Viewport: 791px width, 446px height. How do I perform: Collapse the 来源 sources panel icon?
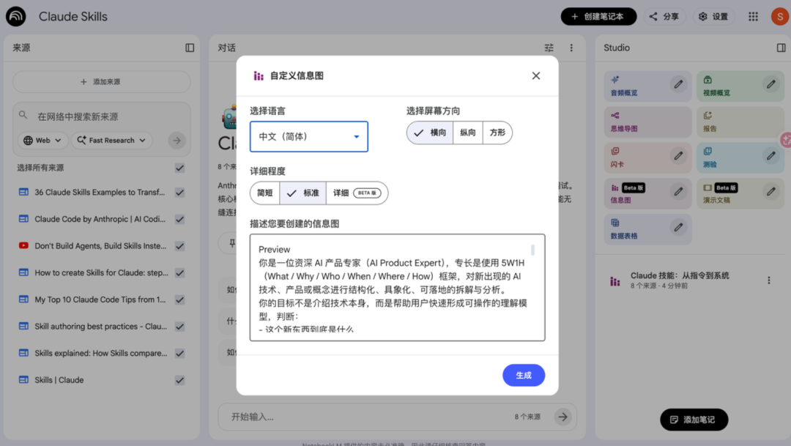[x=190, y=48]
